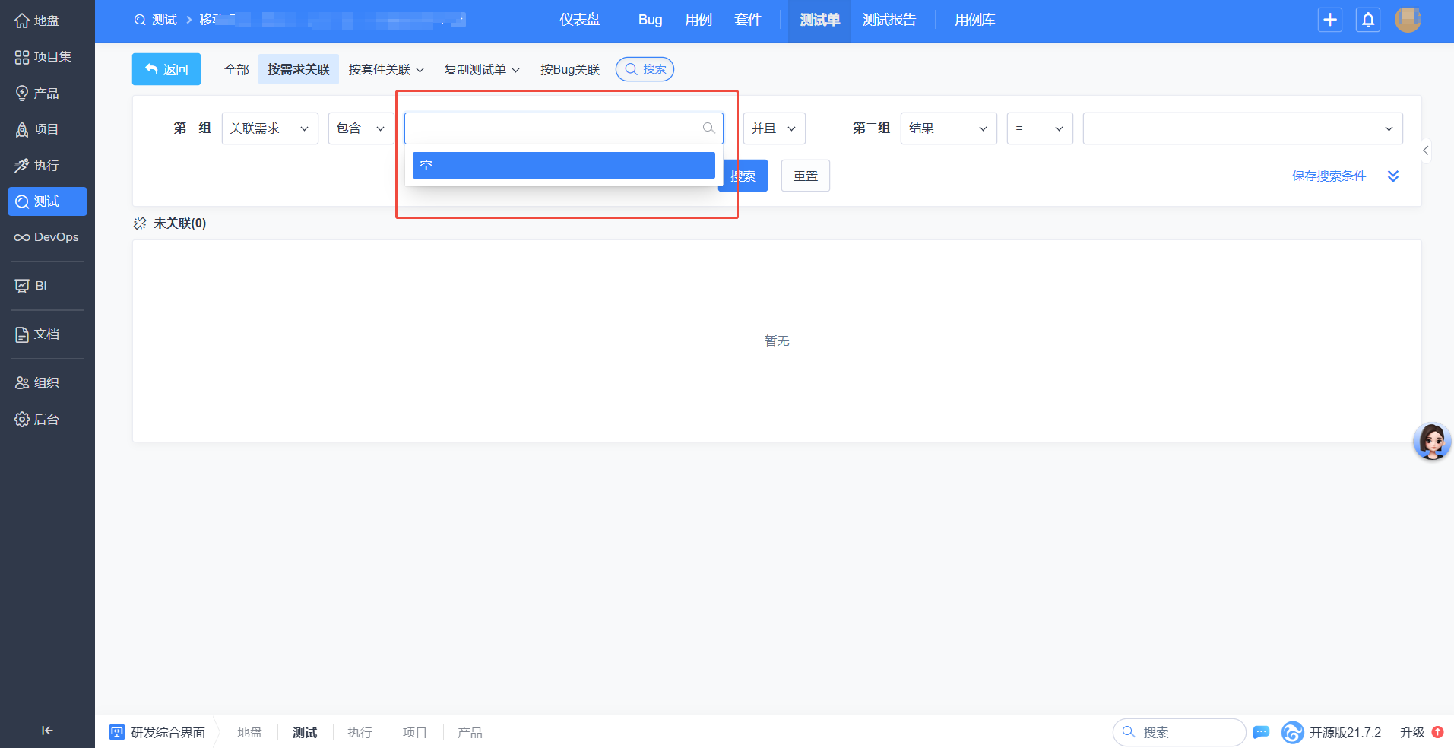The height and width of the screenshot is (748, 1454).
Task: Select the 空 option in dropdown list
Action: pyautogui.click(x=563, y=166)
